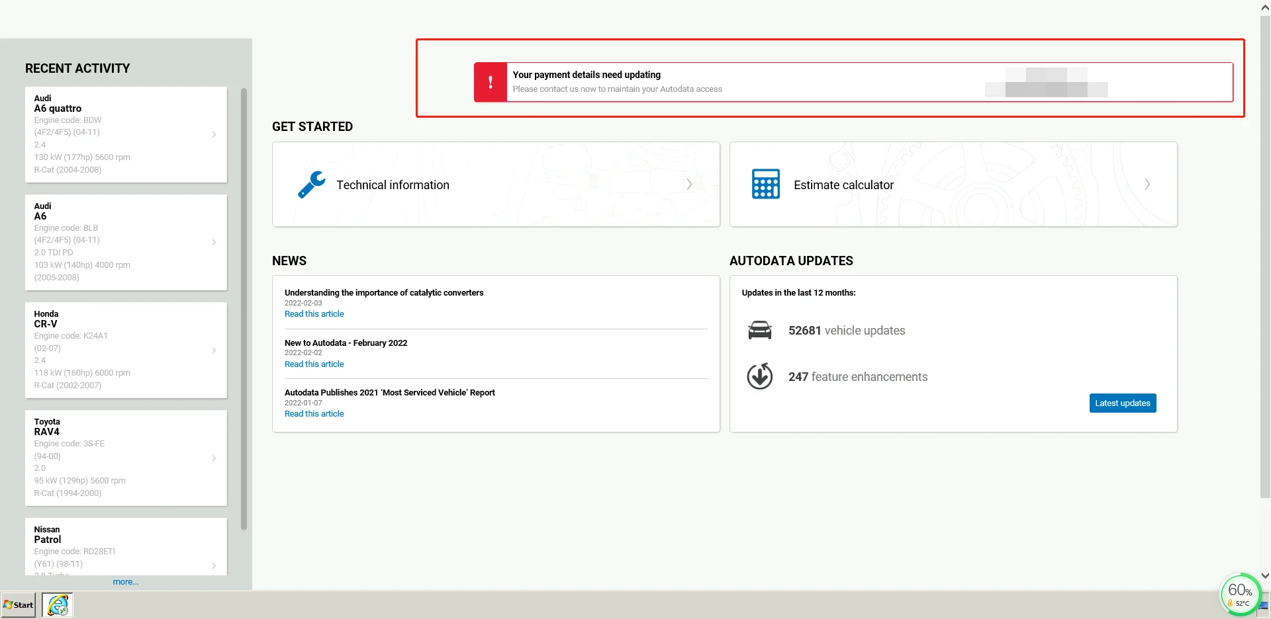1271x619 pixels.
Task: Click headline 'New to Autodata - February 2022'
Action: (x=346, y=343)
